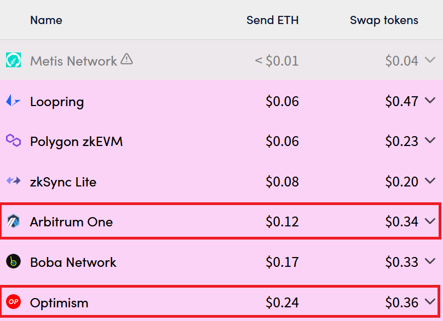
Task: Expand the Optimism row chevron
Action: pos(430,302)
